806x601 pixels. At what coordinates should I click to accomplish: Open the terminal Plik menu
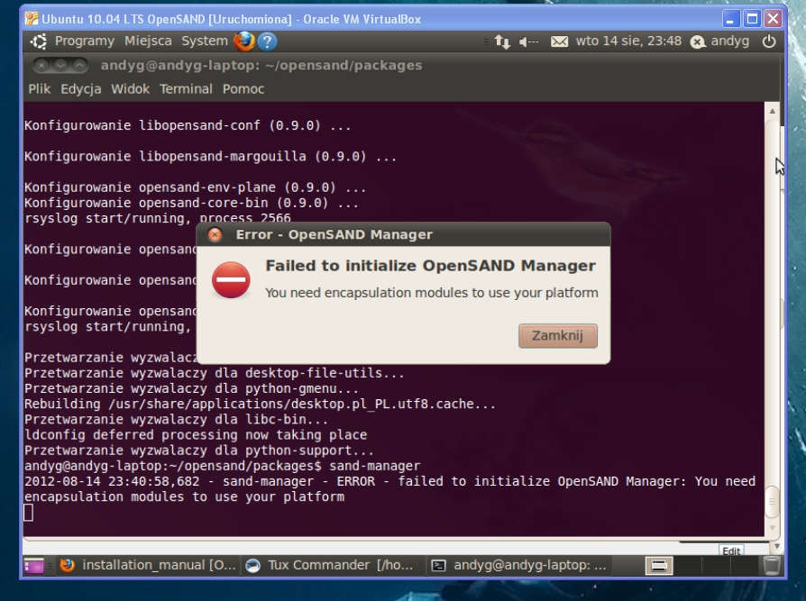click(x=40, y=89)
